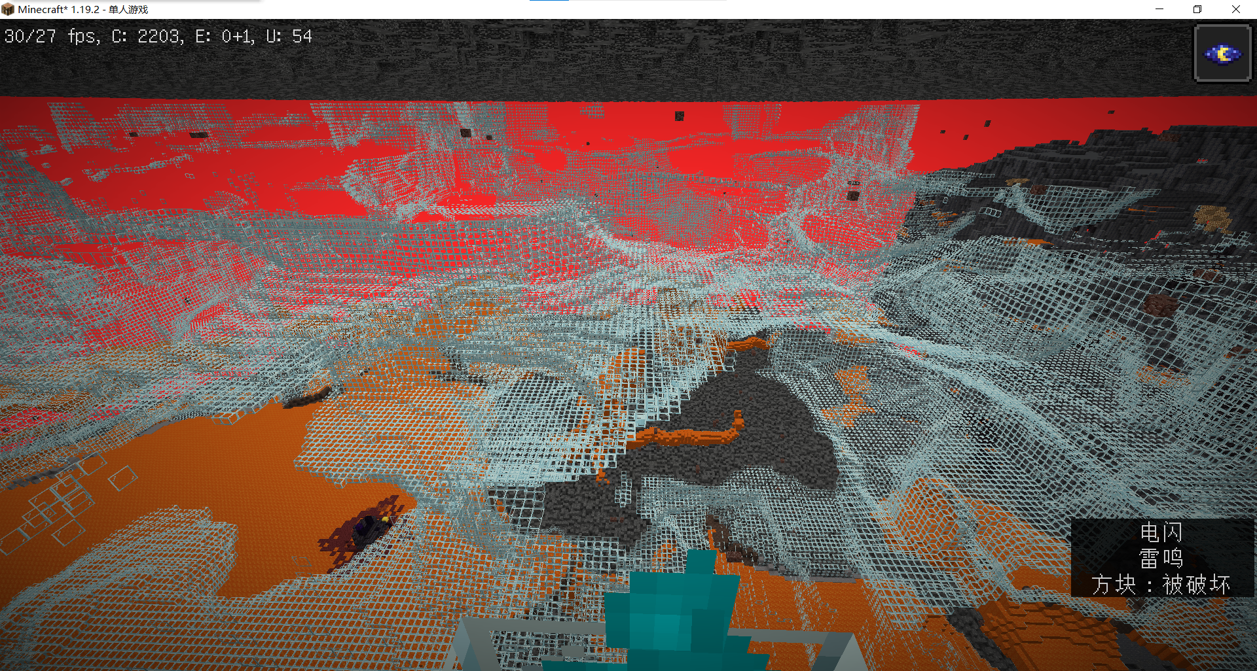Click the U: 54 sound counter
Image resolution: width=1257 pixels, height=671 pixels.
click(288, 37)
